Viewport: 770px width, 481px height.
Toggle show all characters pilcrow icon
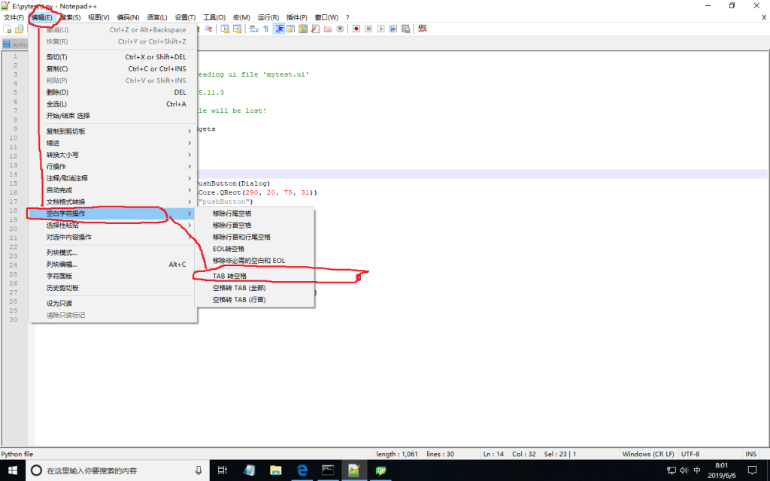tap(265, 29)
